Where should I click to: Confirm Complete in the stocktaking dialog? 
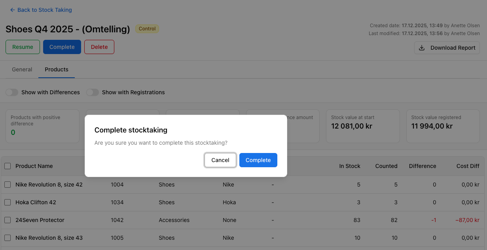pyautogui.click(x=258, y=160)
